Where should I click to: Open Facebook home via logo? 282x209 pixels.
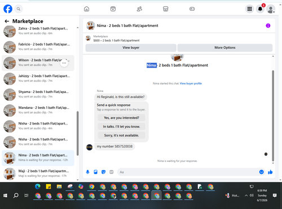coord(8,9)
